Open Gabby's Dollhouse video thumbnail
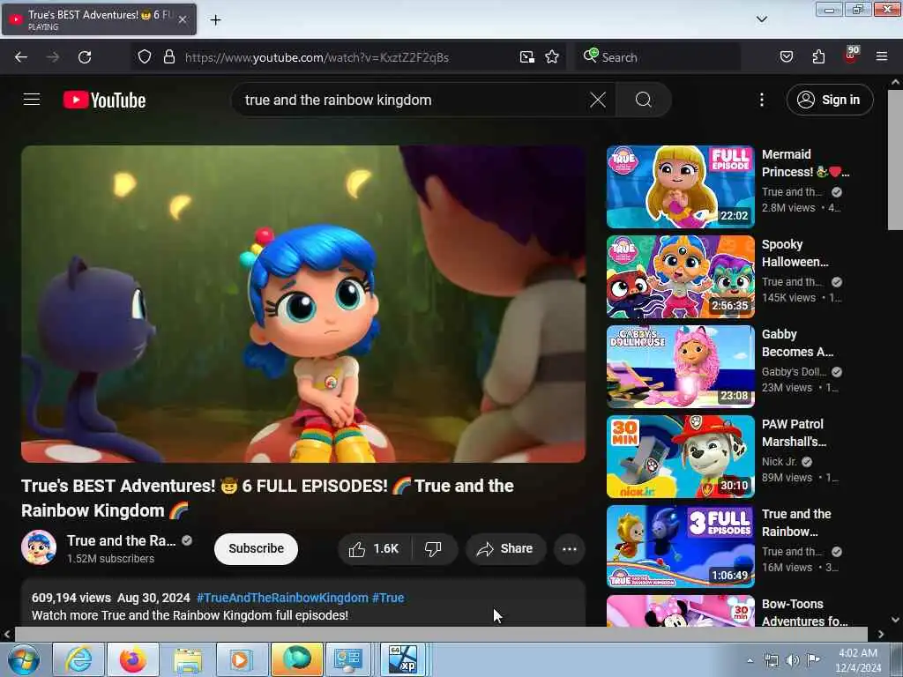This screenshot has width=903, height=677. coord(680,367)
